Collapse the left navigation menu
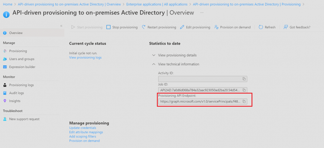Image resolution: width=324 pixels, height=148 pixels. 61,26
